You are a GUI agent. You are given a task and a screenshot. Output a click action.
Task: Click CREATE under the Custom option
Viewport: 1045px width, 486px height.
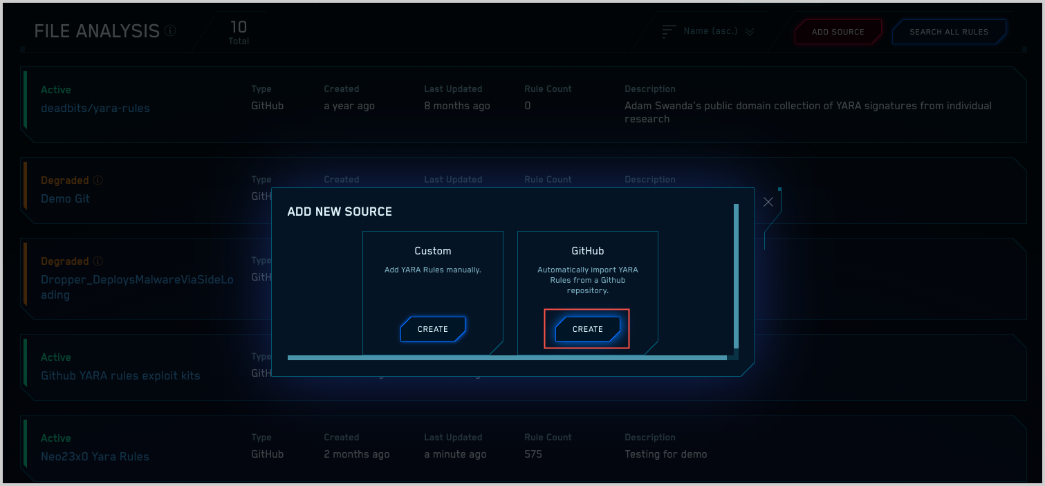(x=433, y=329)
